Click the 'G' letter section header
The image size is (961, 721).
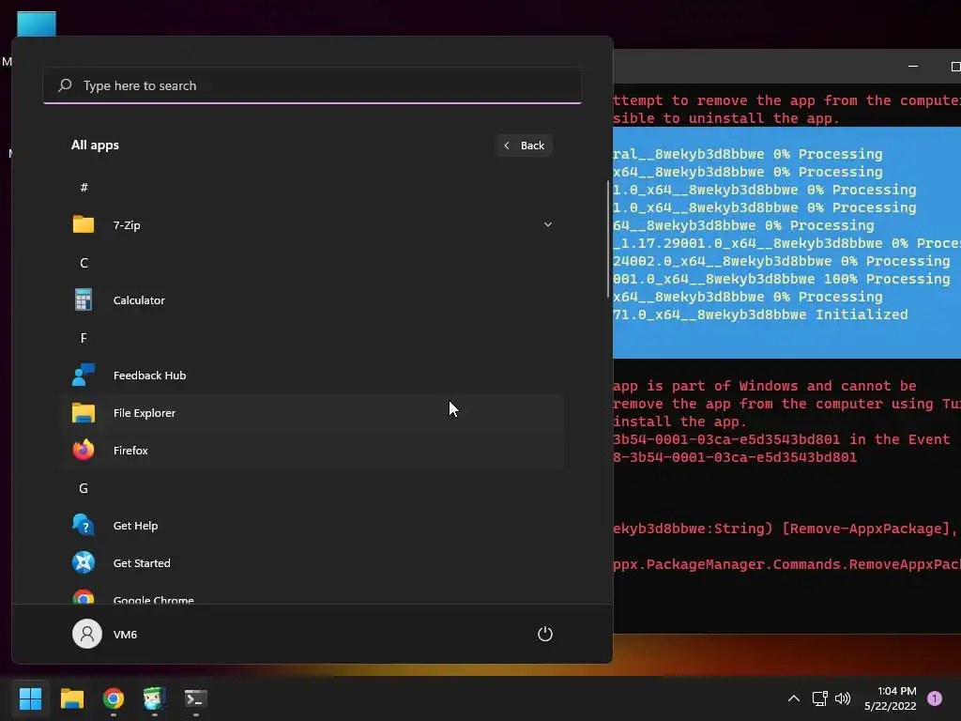pos(84,488)
